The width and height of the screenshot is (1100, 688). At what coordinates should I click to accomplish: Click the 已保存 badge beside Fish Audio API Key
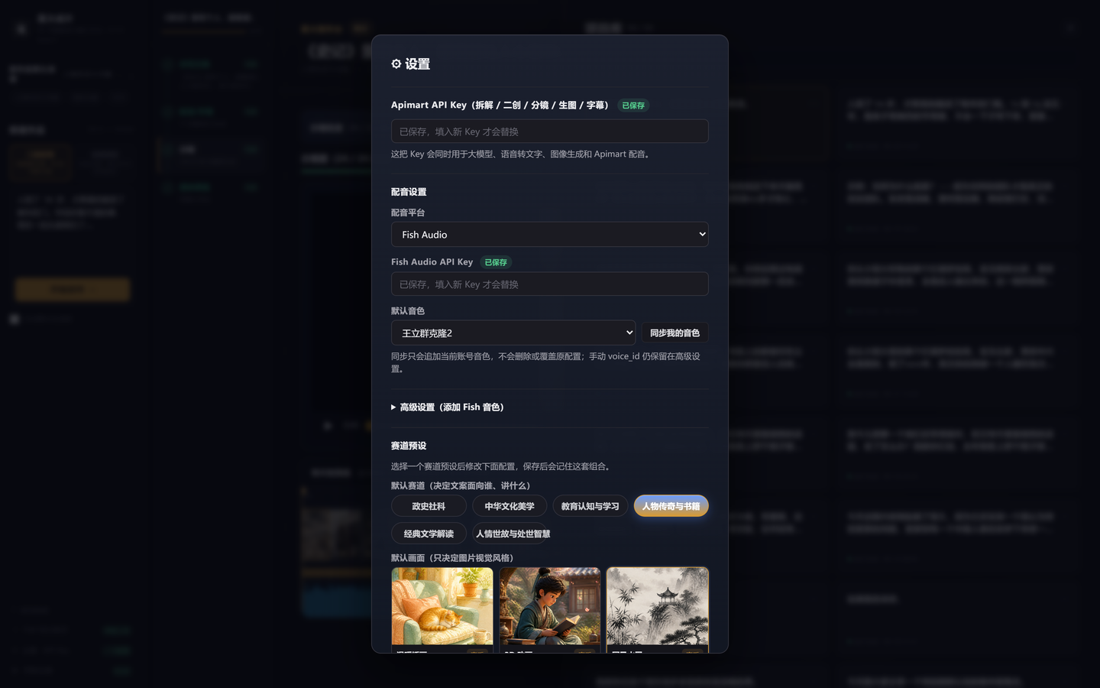point(496,262)
